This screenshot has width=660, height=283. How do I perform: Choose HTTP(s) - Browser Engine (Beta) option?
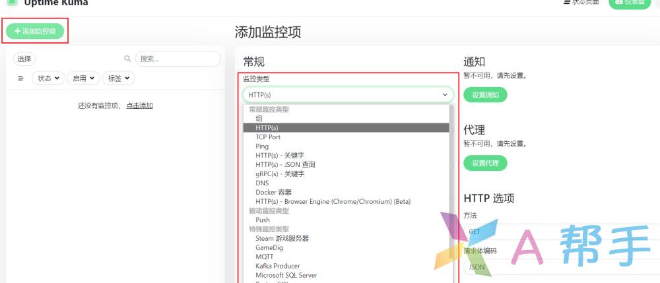tap(346, 201)
